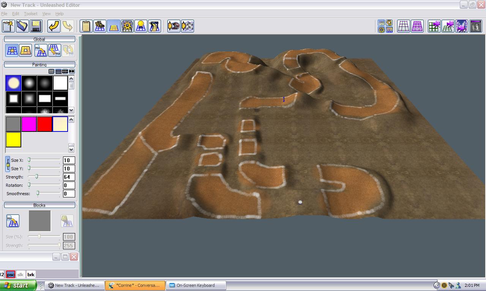Image resolution: width=486 pixels, height=291 pixels.
Task: Collapse the Painting panel header
Action: point(39,65)
